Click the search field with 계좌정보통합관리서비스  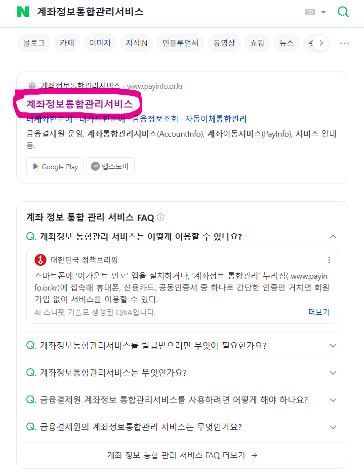point(90,12)
